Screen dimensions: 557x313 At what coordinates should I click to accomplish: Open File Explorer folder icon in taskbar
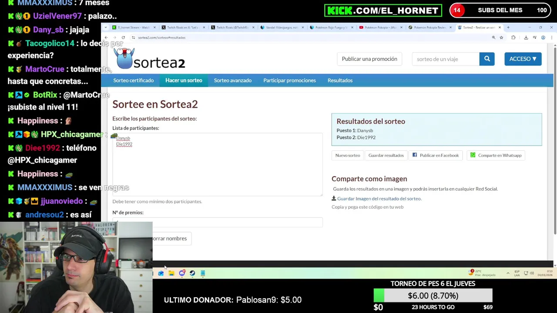pos(171,273)
